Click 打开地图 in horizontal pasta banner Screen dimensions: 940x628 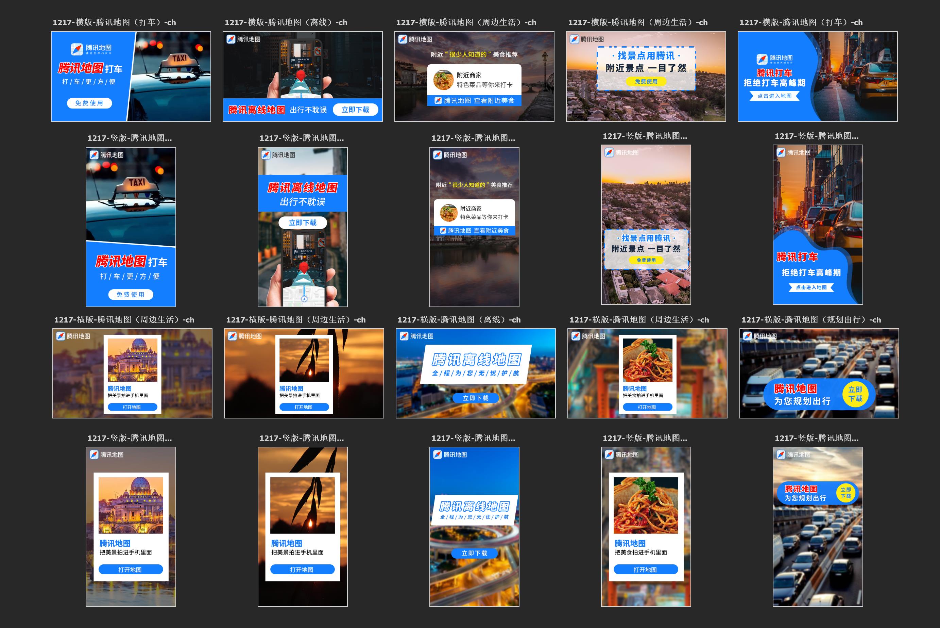pos(647,407)
